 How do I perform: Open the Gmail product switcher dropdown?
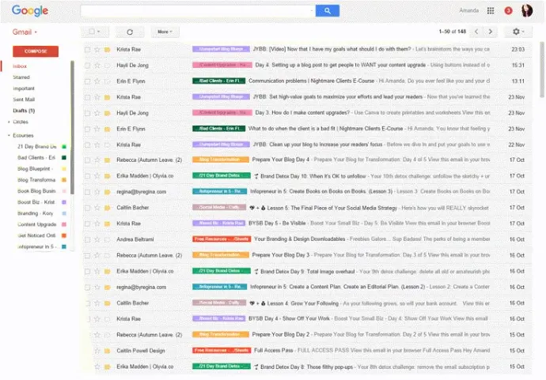[25, 32]
